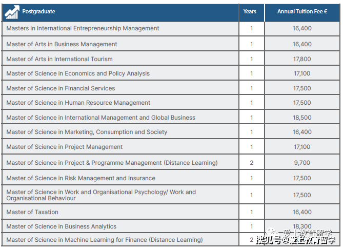The width and height of the screenshot is (343, 249).
Task: Select Master of Arts in Business Management
Action: pyautogui.click(x=62, y=44)
